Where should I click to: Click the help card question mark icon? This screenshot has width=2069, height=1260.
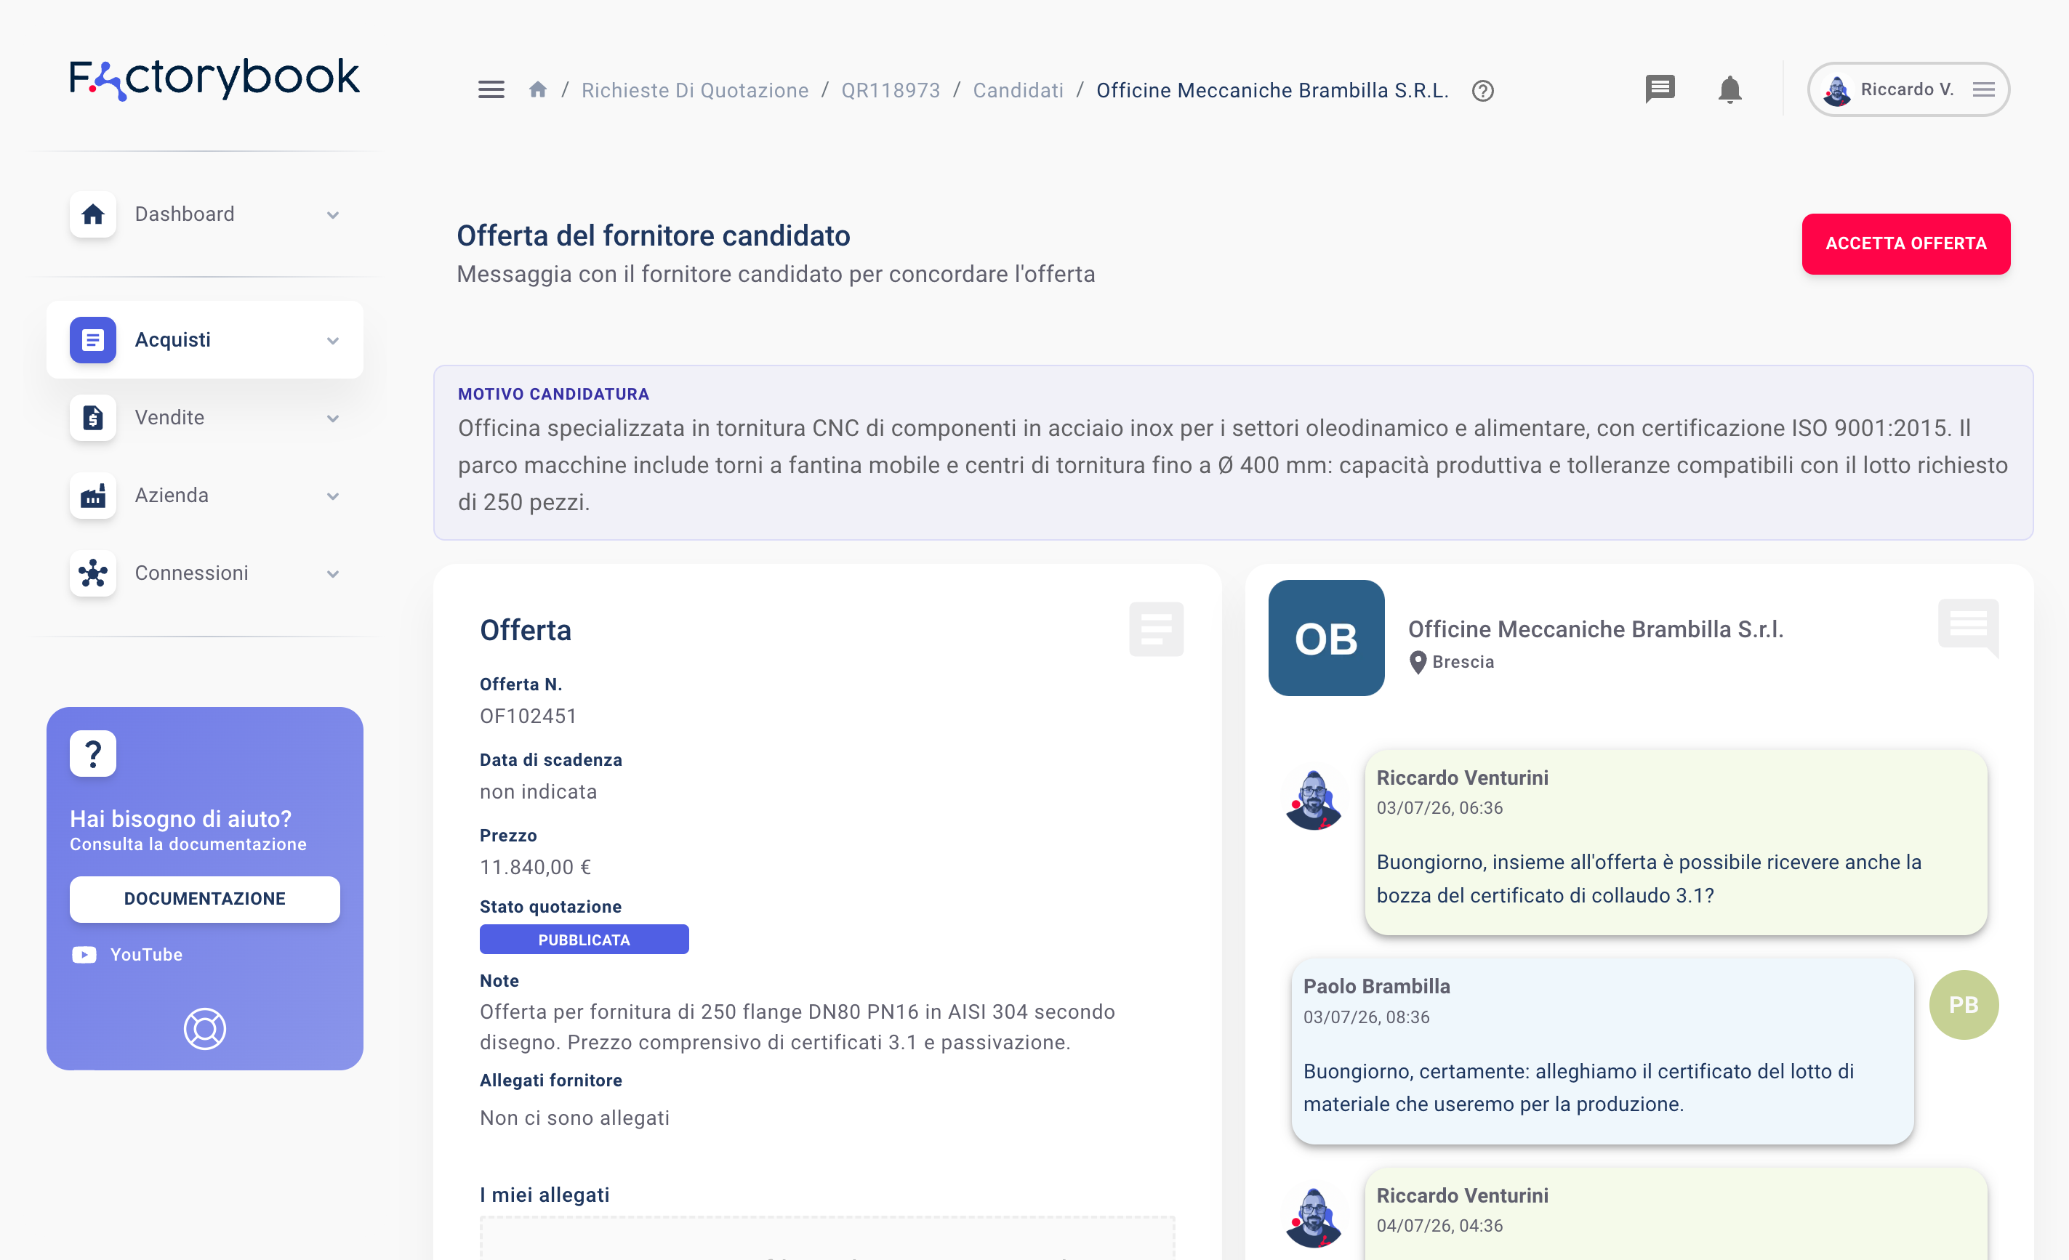[93, 754]
